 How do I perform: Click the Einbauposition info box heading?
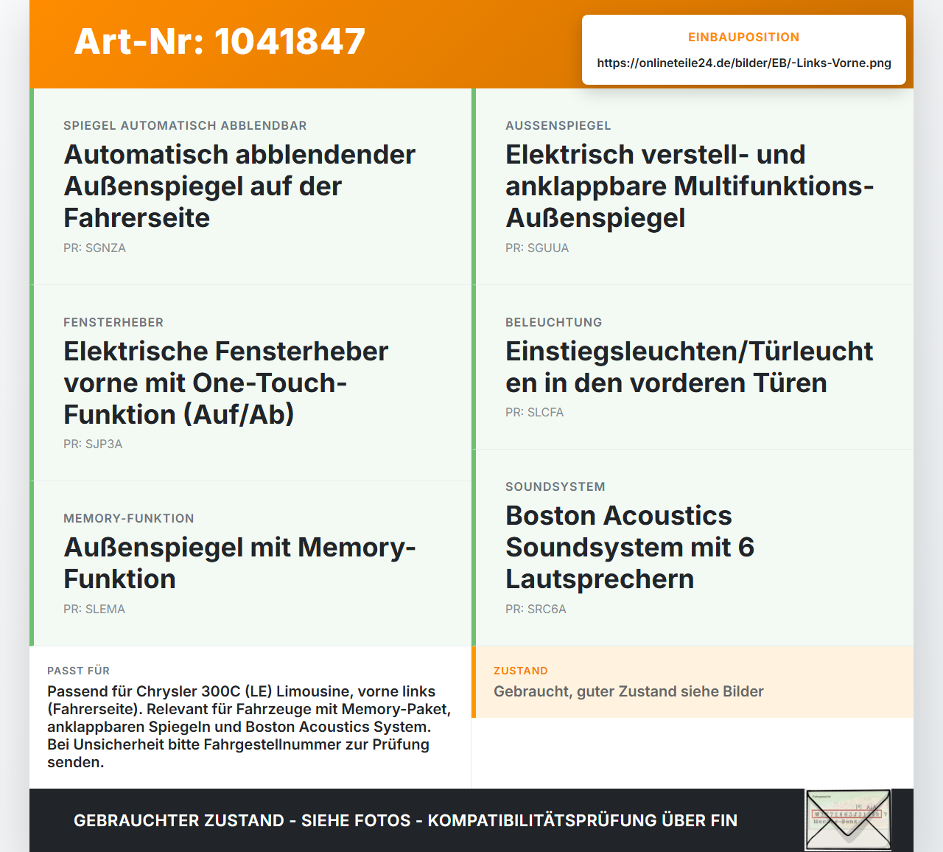tap(743, 37)
